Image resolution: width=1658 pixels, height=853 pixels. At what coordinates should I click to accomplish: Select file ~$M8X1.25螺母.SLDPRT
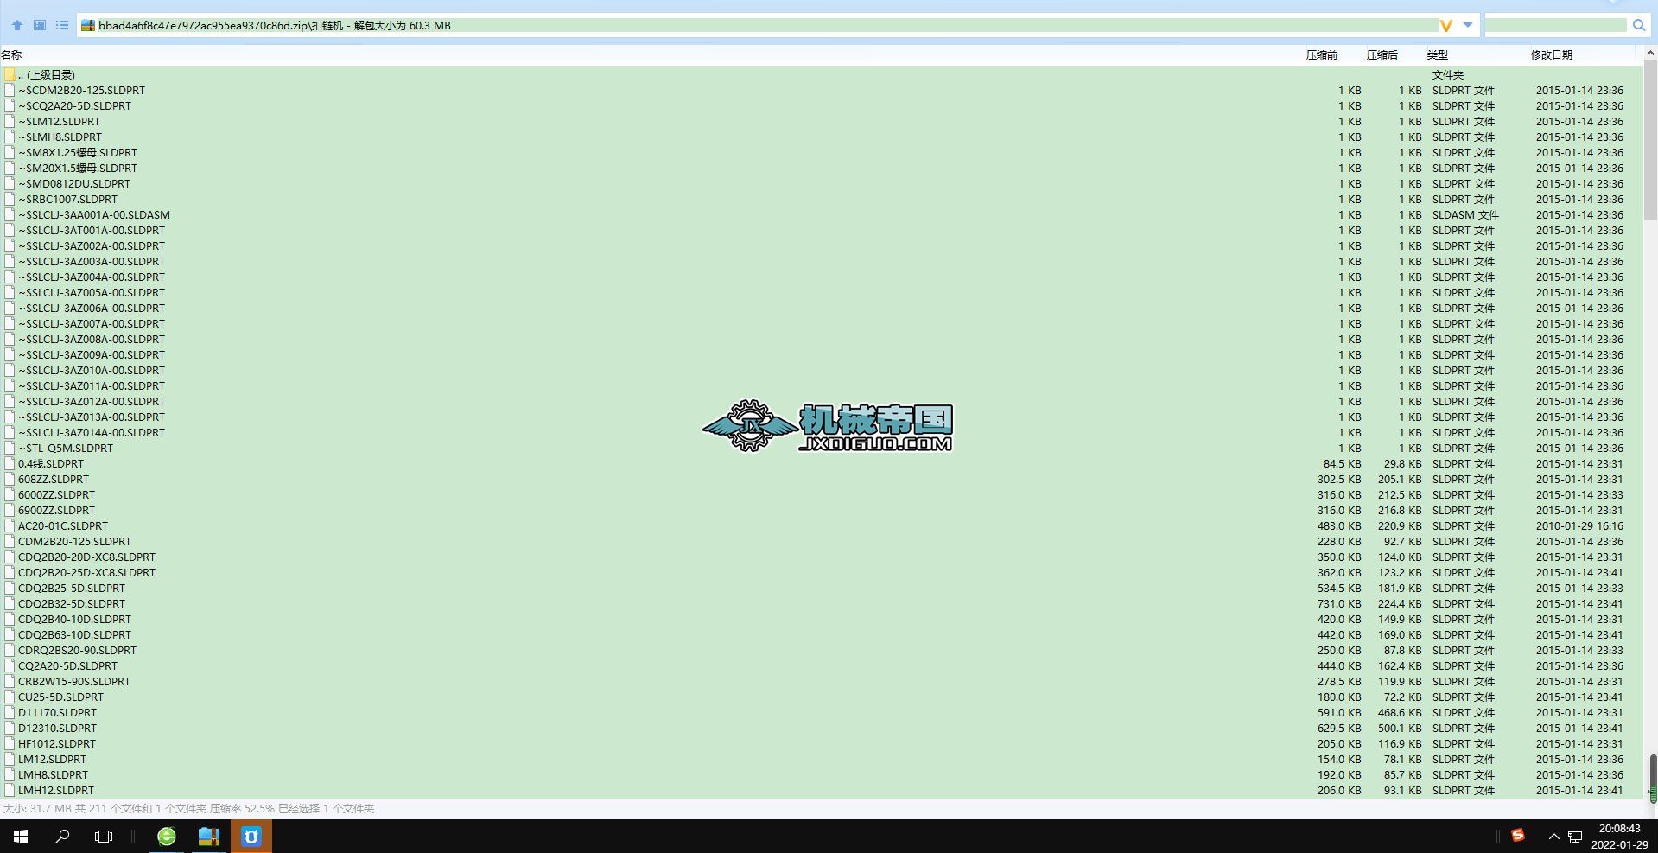tap(78, 153)
